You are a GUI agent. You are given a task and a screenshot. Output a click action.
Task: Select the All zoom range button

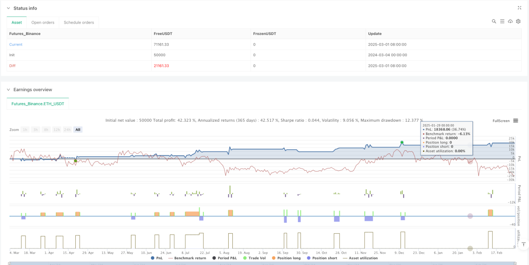pyautogui.click(x=78, y=129)
